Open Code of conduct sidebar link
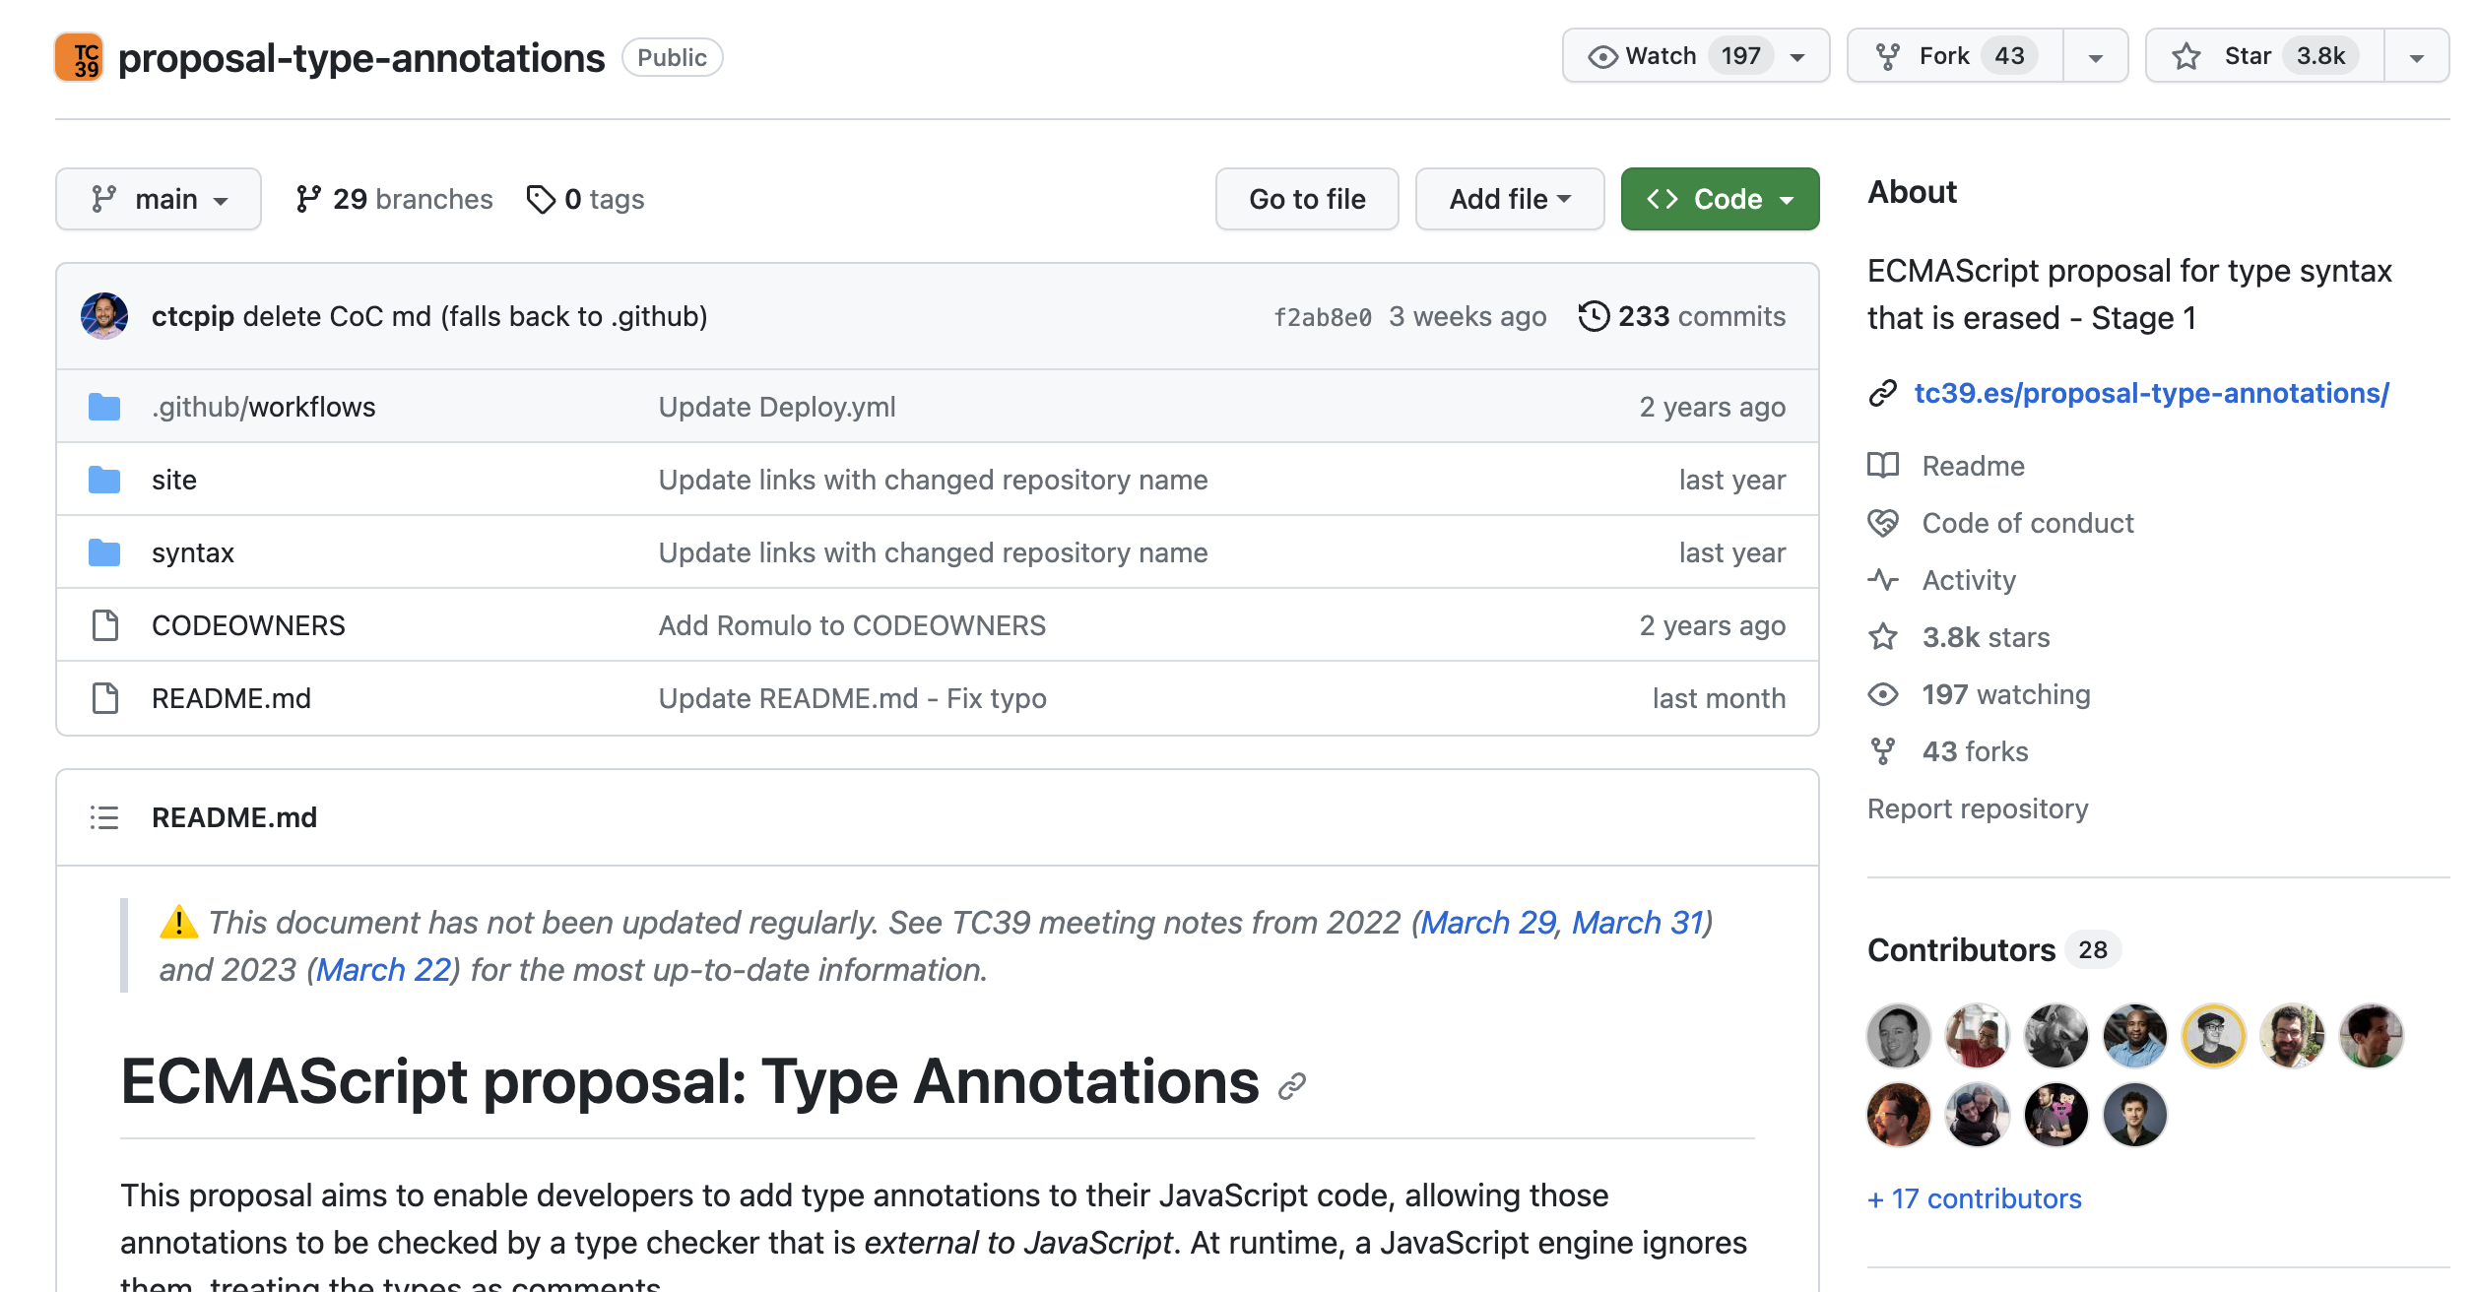 click(x=2027, y=523)
